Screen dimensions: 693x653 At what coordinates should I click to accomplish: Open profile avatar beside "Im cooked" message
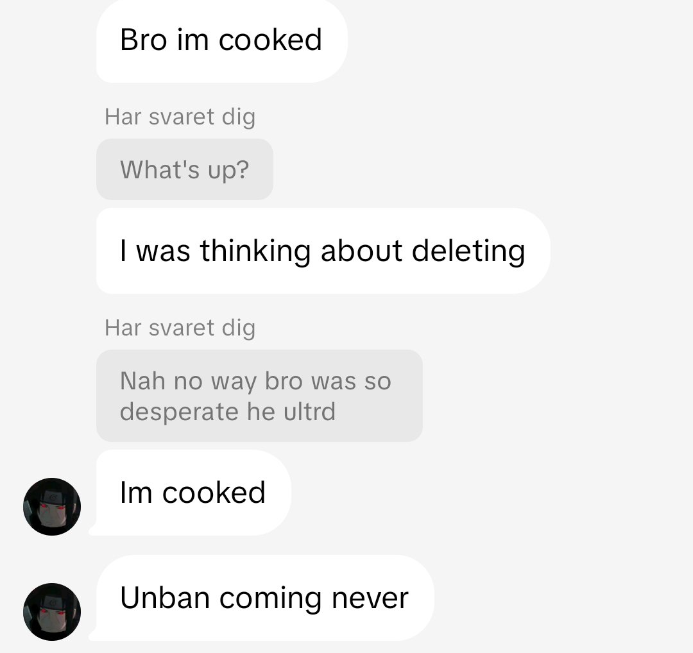click(52, 506)
